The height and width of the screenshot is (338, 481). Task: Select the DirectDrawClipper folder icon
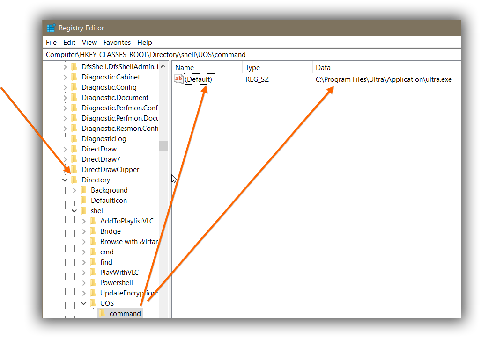click(x=74, y=170)
